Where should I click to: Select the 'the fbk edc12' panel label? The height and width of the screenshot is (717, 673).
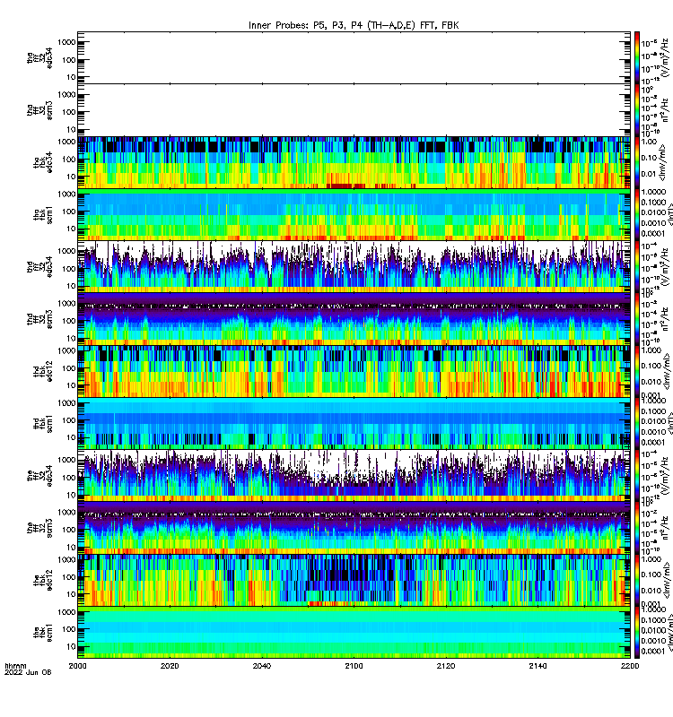[43, 580]
